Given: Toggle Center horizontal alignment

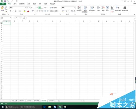Looking at the screenshot, I should [x=40, y=11].
